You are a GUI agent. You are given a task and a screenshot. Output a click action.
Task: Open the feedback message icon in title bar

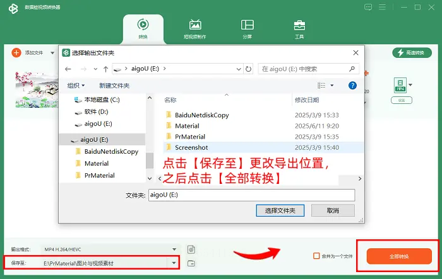pyautogui.click(x=368, y=7)
